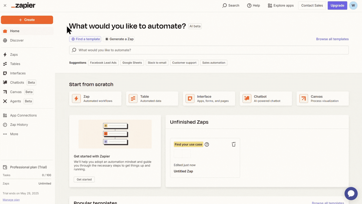Start a Table from scratch card
Viewport: 362px width, 204px height.
pyautogui.click(x=152, y=98)
